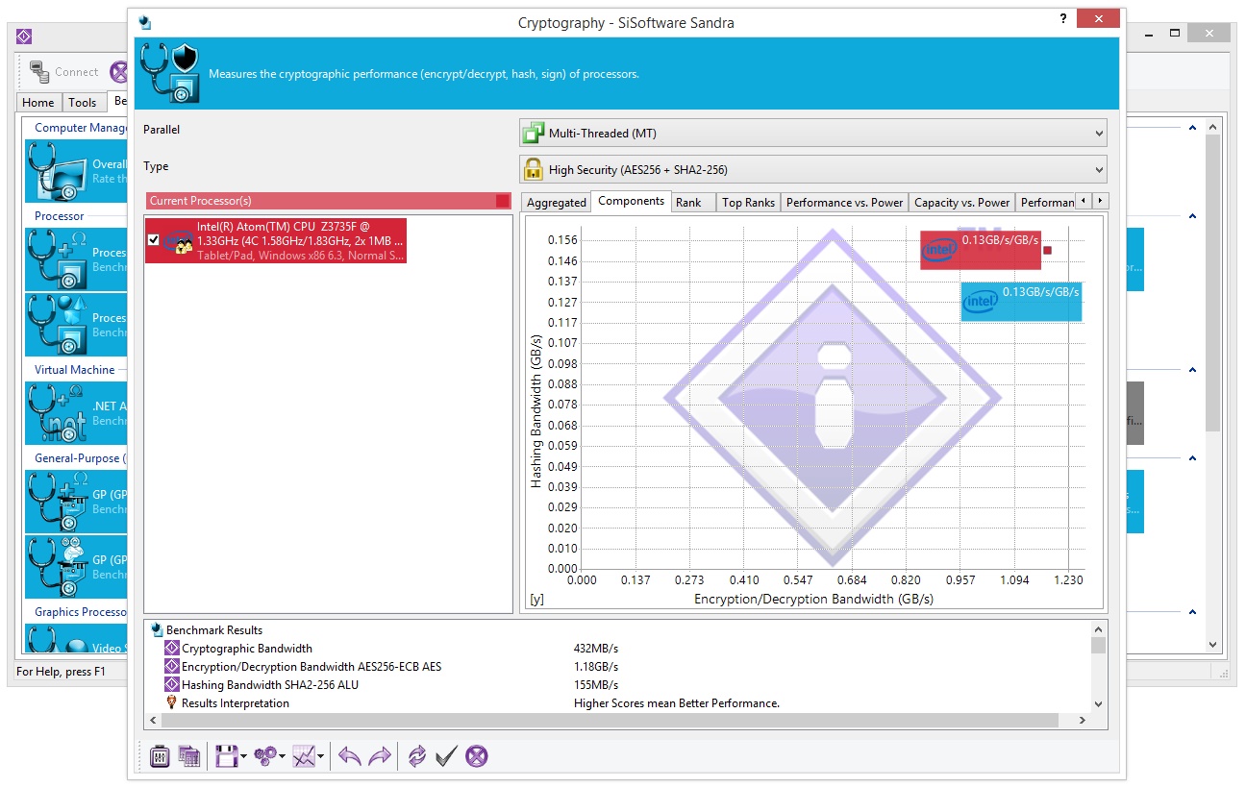
Task: Open the benchmark options sliders icon
Action: [x=160, y=756]
